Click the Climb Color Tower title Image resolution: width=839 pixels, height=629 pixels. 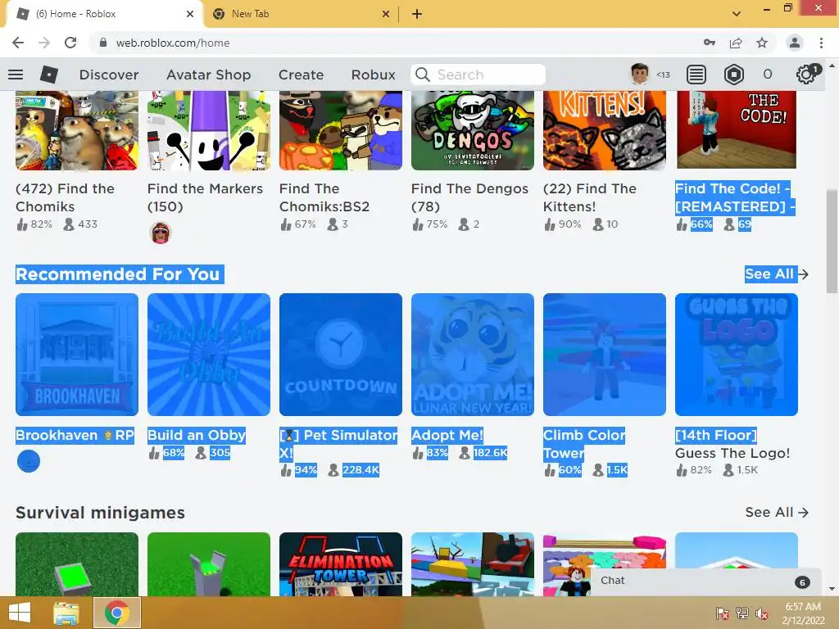pyautogui.click(x=583, y=444)
